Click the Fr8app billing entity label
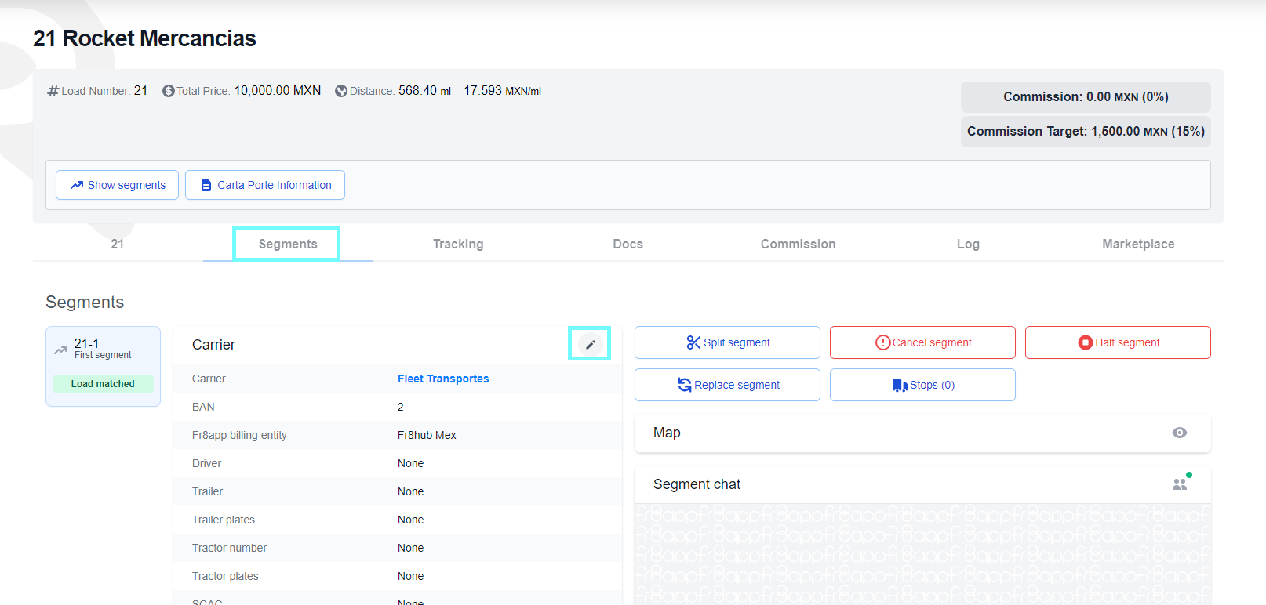This screenshot has width=1266, height=605. coord(239,435)
